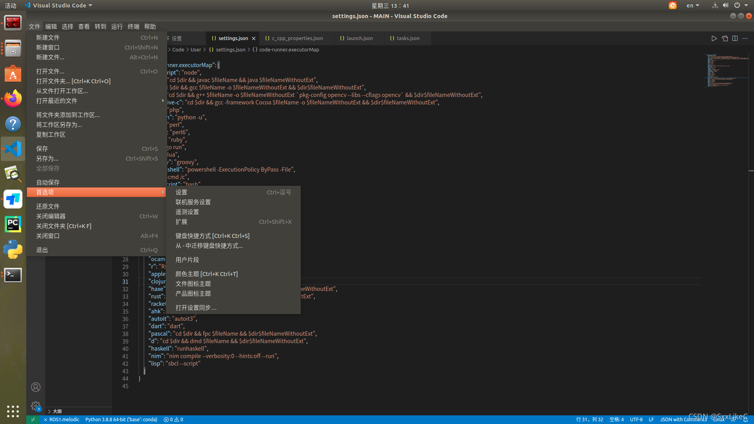
Task: Click 文件图标主题 menu entry
Action: click(x=233, y=284)
